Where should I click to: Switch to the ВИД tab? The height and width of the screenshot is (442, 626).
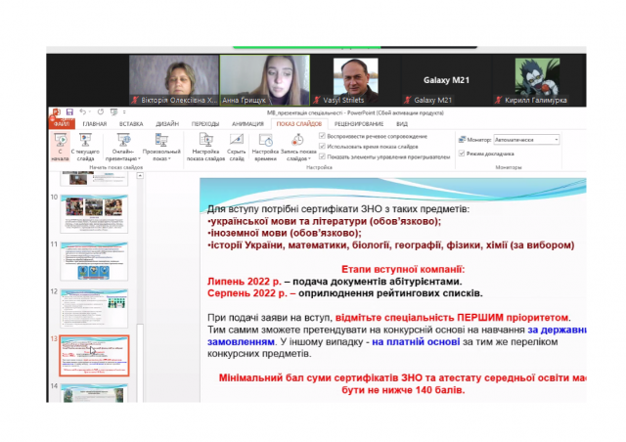(x=402, y=124)
